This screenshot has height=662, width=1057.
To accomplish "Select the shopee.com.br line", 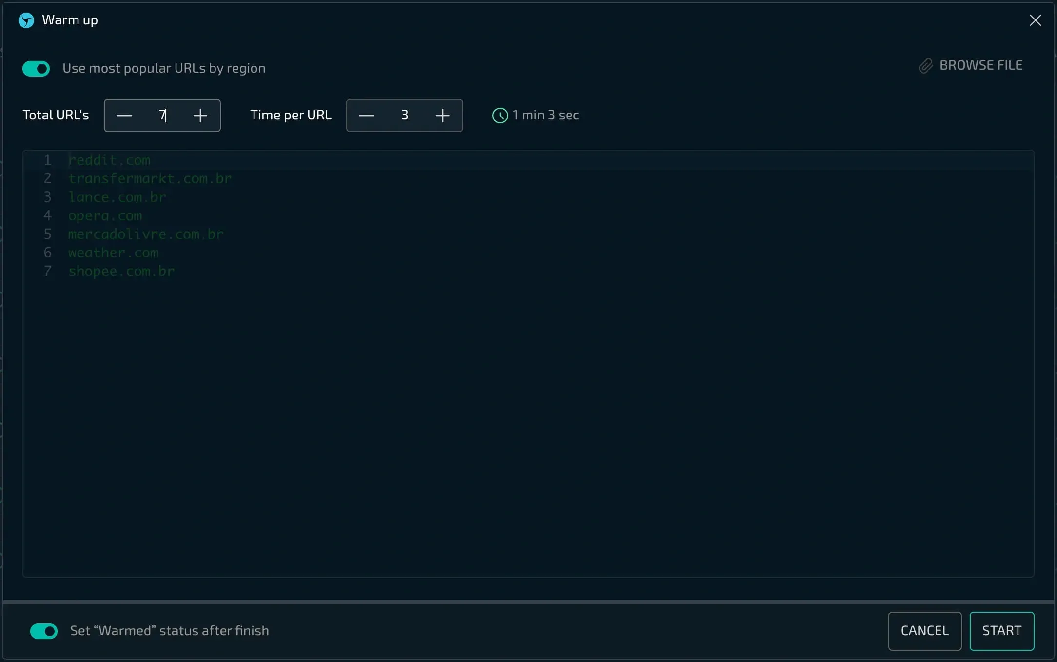I will (x=121, y=272).
